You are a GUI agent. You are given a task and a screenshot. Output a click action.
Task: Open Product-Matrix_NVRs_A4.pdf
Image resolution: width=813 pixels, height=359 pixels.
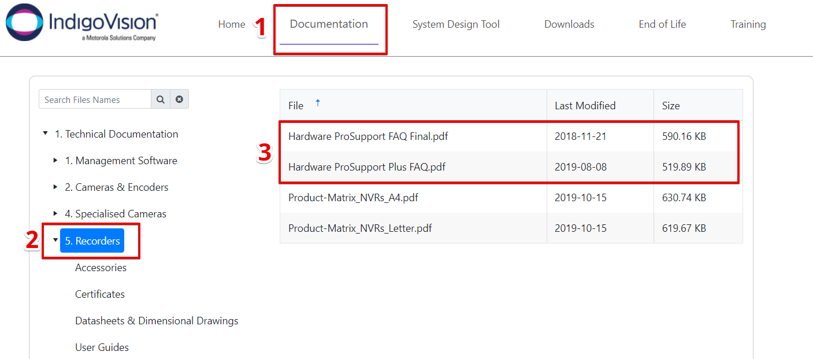click(353, 198)
